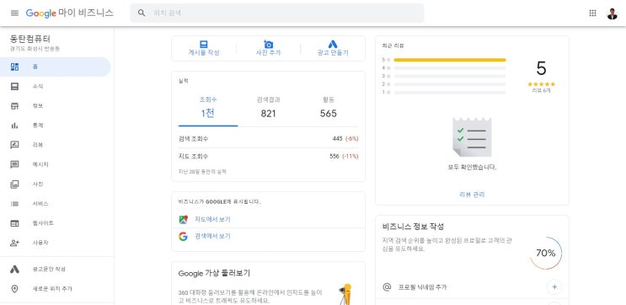Open 광고문안 작성 Google Ads icon

(14, 269)
